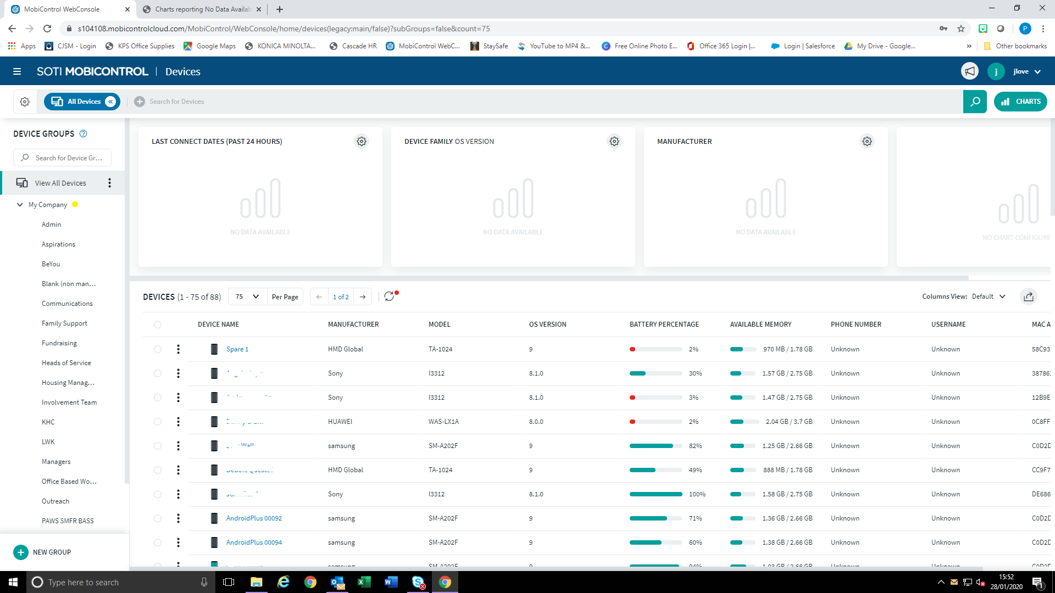Open settings gear beside All Devices
The width and height of the screenshot is (1055, 593).
[25, 102]
